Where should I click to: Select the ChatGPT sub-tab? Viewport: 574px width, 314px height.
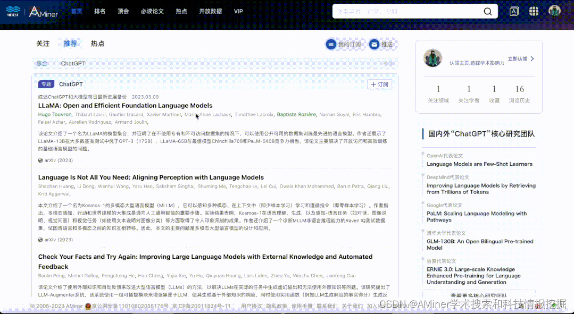[73, 63]
